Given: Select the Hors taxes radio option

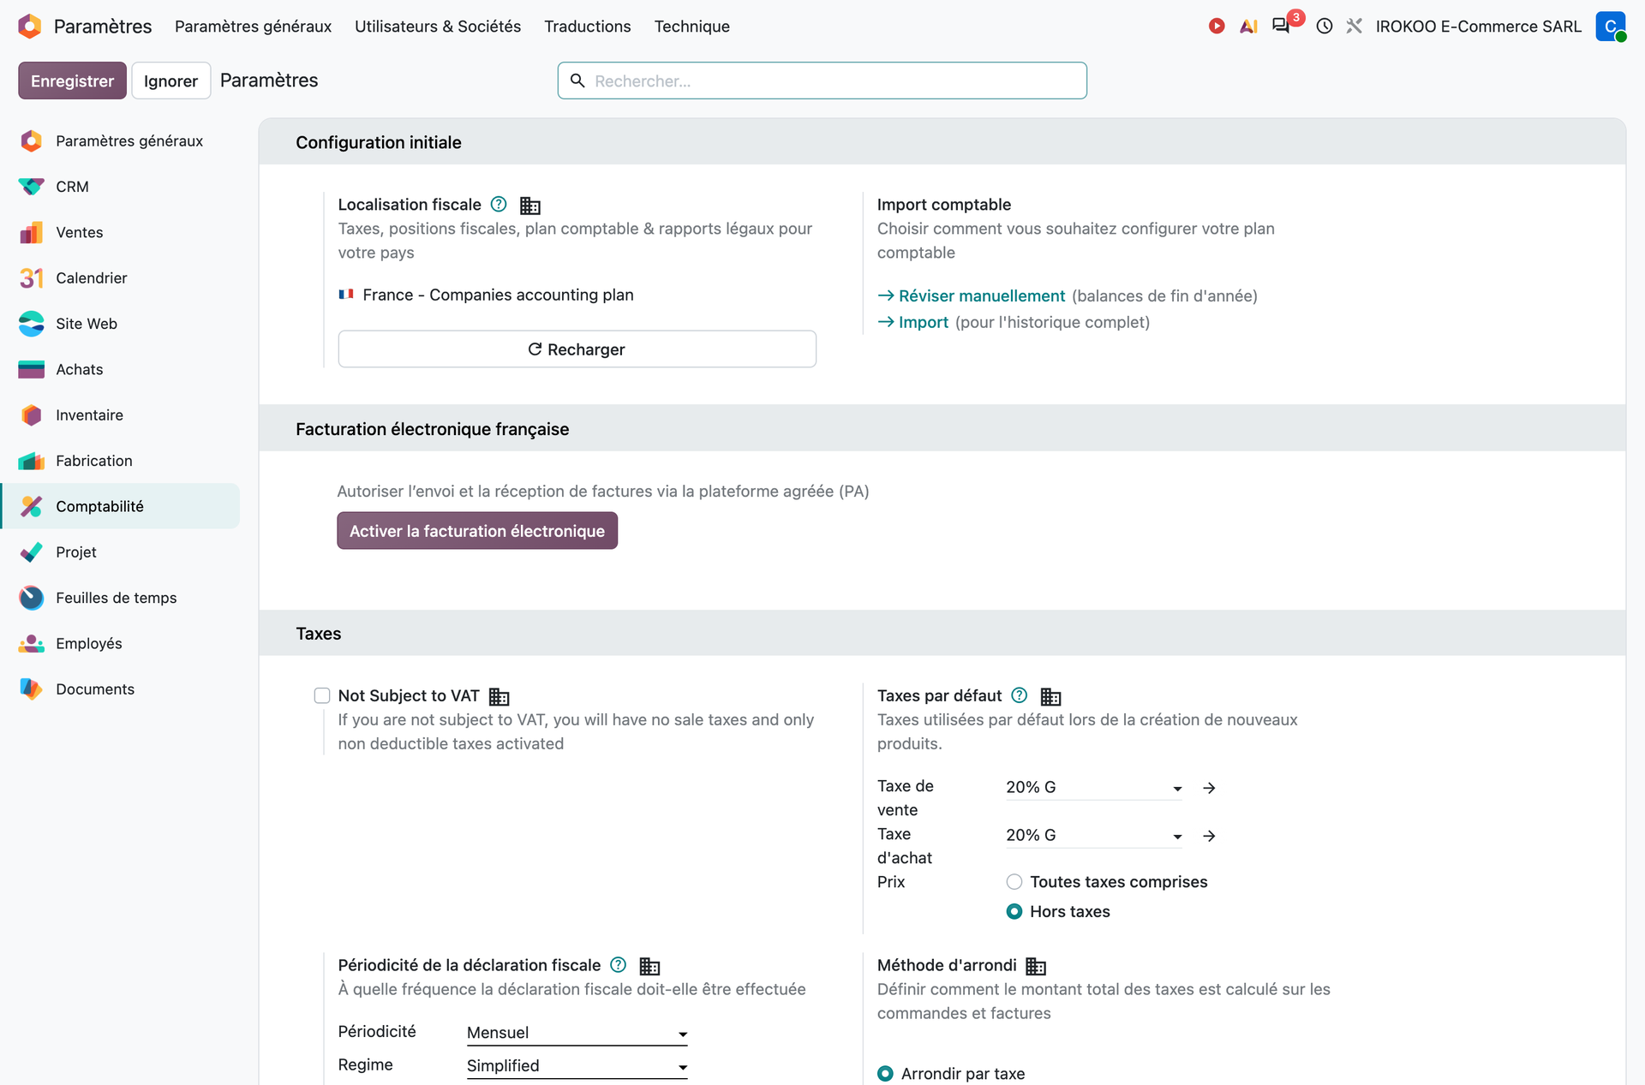Looking at the screenshot, I should pos(1014,912).
